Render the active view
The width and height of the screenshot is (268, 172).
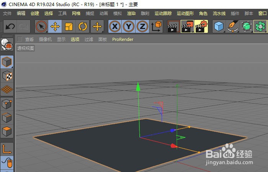click(174, 26)
